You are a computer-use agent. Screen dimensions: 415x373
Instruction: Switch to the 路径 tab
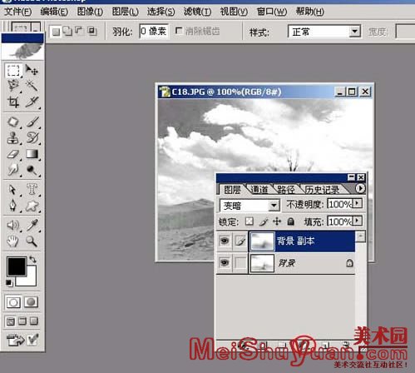coord(286,190)
